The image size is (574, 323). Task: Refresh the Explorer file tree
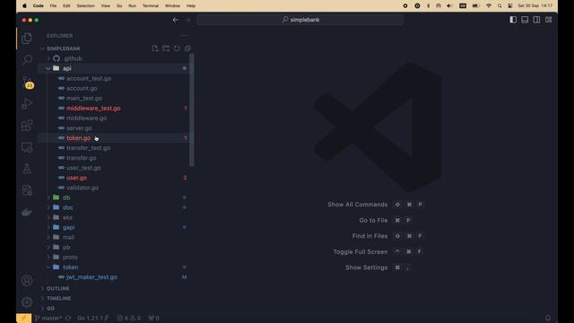[177, 48]
